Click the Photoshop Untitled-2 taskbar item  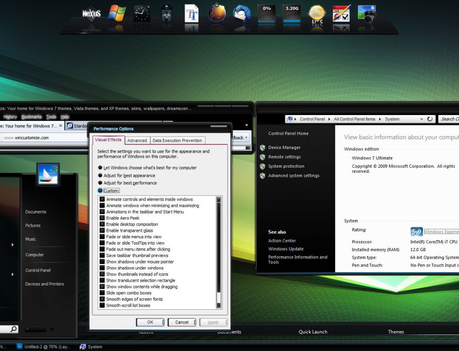[44, 347]
